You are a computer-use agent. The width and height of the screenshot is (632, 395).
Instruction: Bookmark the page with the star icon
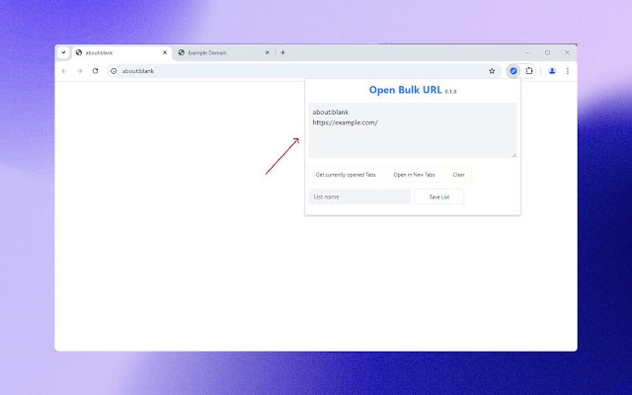pos(491,71)
